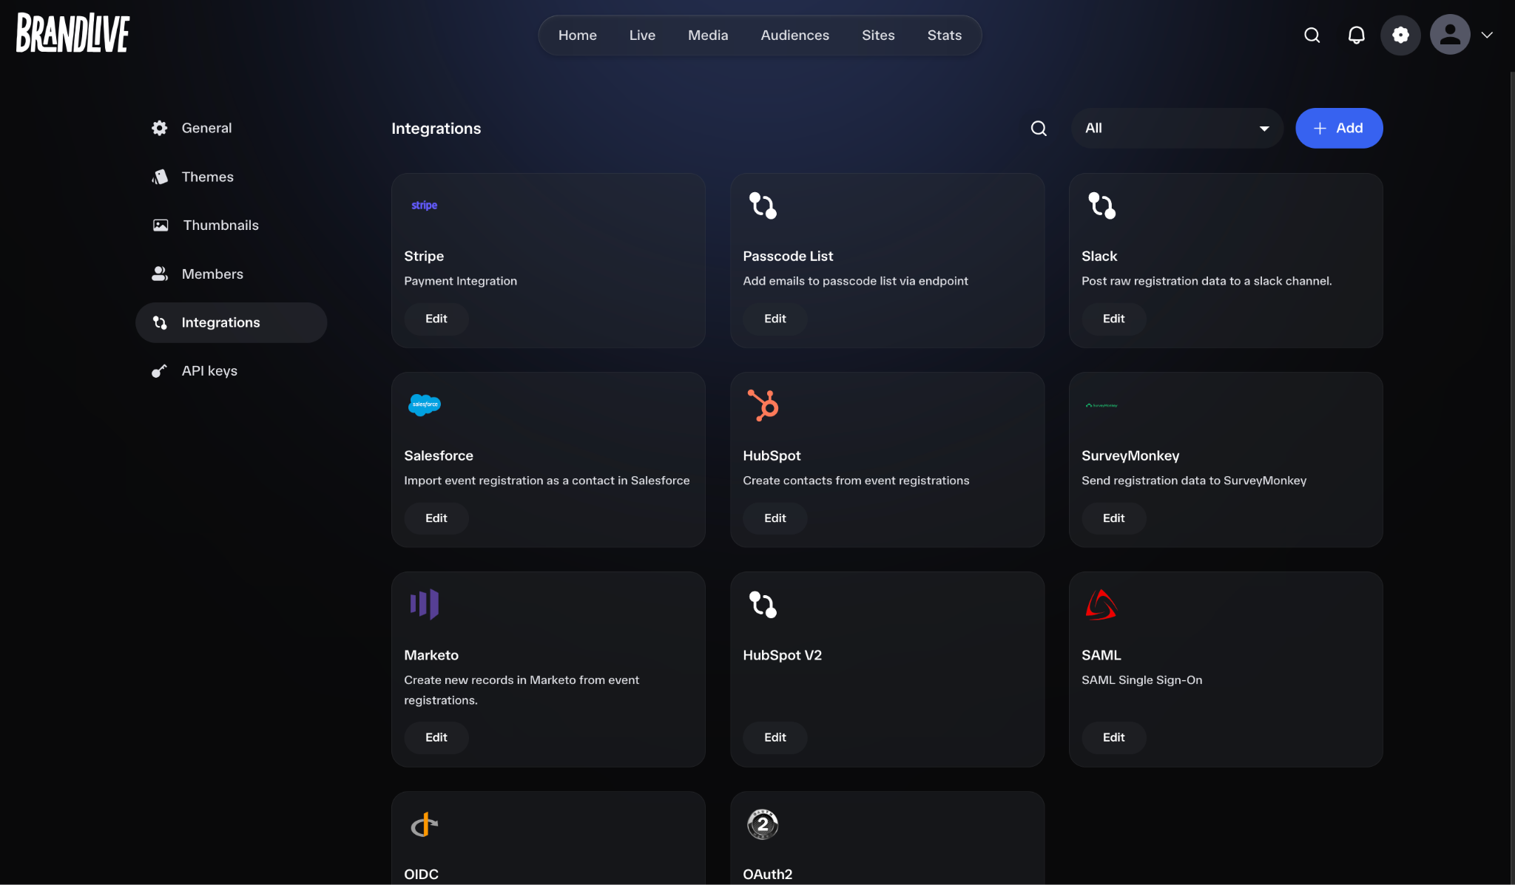Open Themes settings in sidebar
The height and width of the screenshot is (885, 1515).
coord(232,177)
